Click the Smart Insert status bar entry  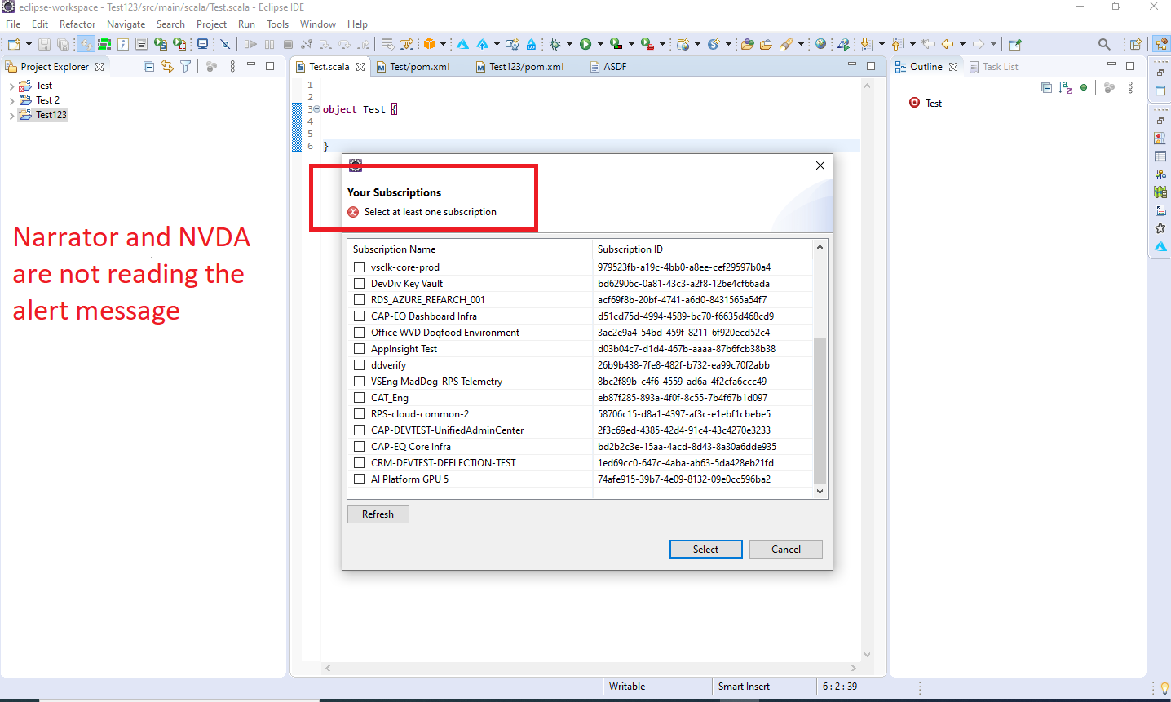click(744, 687)
